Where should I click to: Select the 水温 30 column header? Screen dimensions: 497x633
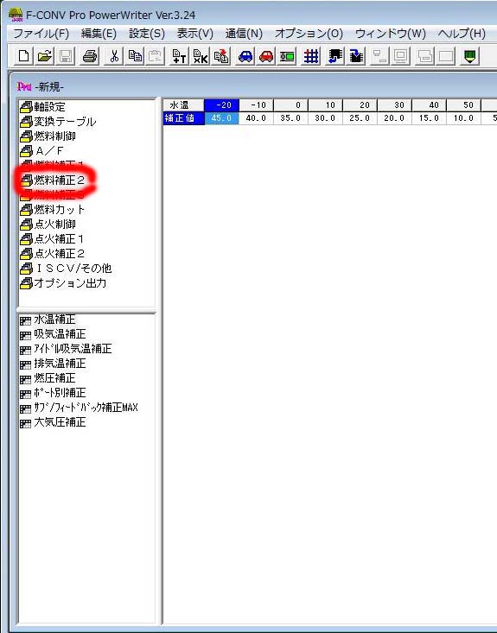(x=394, y=105)
